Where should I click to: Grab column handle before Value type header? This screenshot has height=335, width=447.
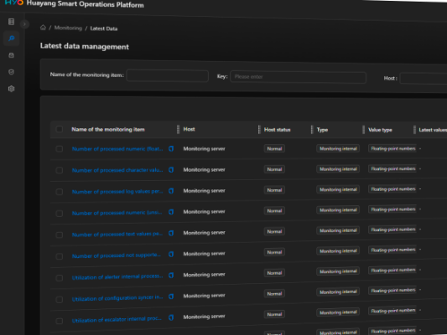click(x=363, y=130)
